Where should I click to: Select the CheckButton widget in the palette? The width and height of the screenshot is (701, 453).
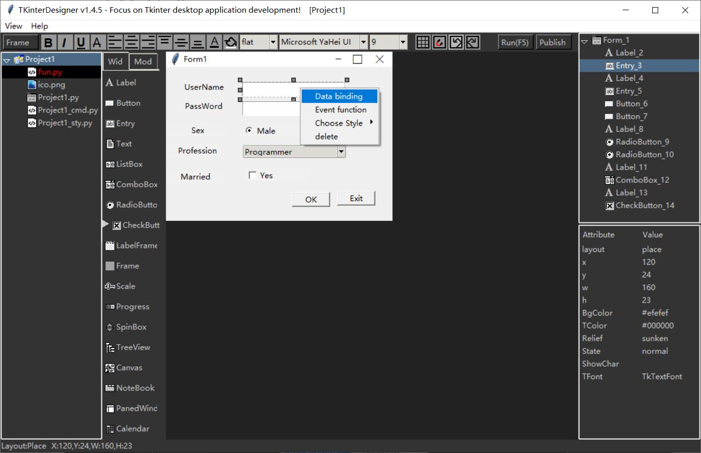click(135, 225)
